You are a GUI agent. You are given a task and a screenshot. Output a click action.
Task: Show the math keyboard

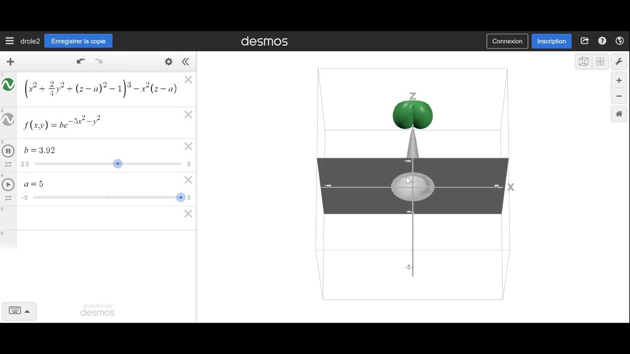point(14,310)
